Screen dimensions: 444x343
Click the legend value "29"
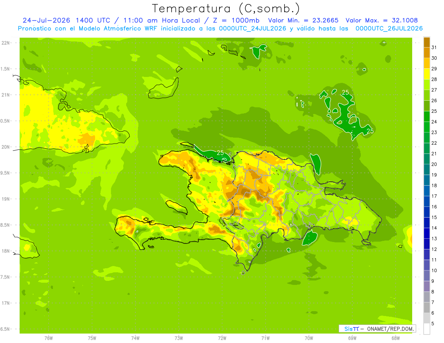(x=434, y=68)
